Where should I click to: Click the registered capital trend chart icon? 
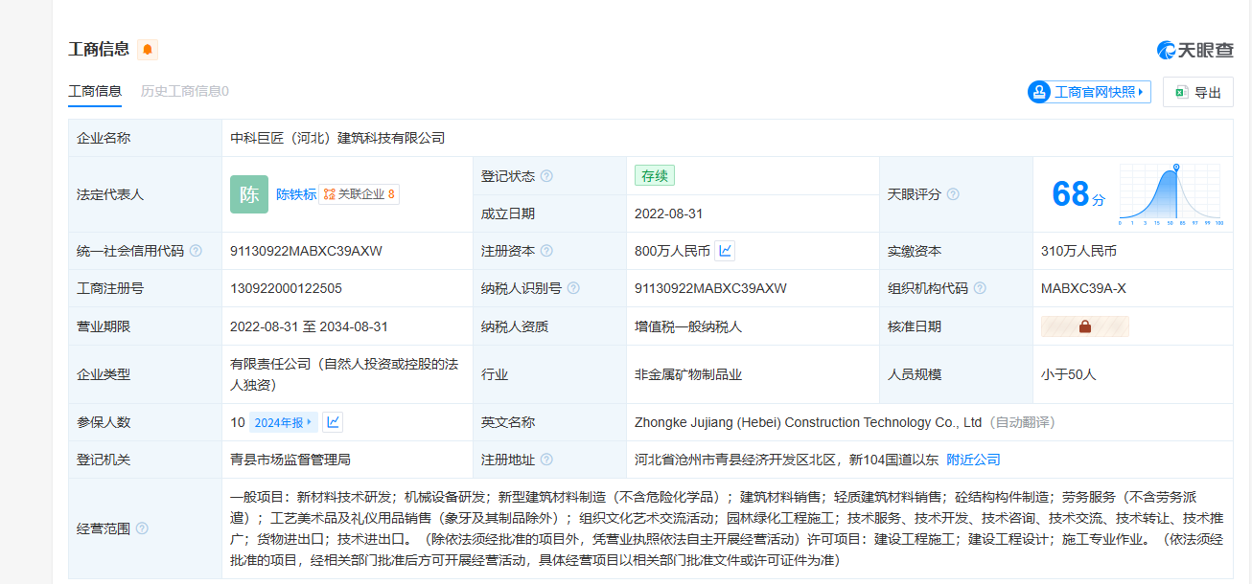pyautogui.click(x=726, y=251)
